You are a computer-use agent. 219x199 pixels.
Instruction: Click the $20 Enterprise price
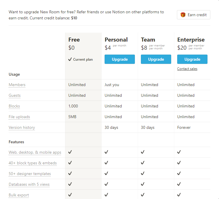coord(182,48)
